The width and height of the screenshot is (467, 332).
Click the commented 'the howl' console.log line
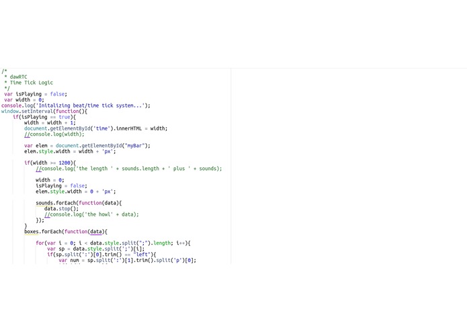(x=92, y=214)
